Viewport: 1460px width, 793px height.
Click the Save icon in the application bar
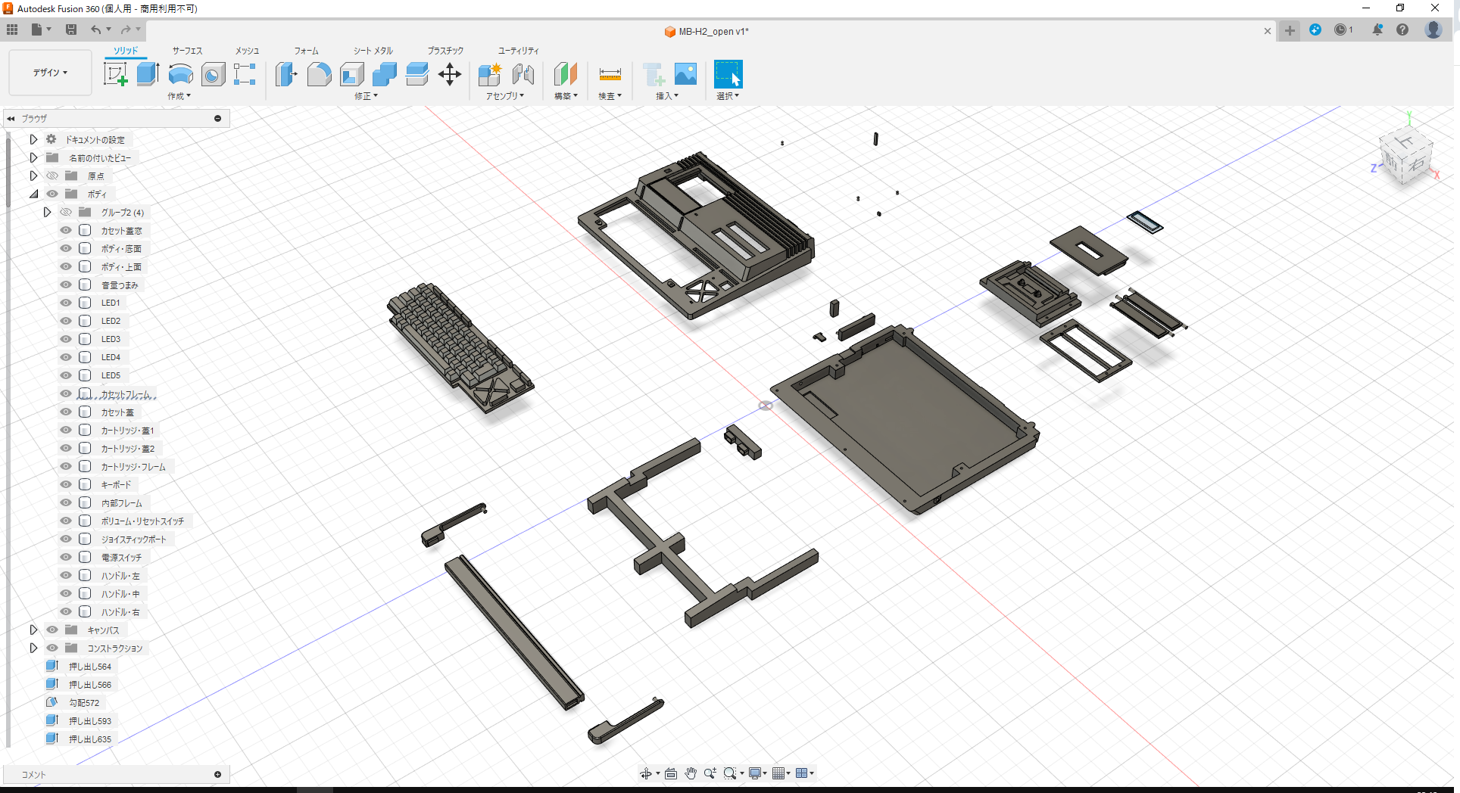[71, 29]
